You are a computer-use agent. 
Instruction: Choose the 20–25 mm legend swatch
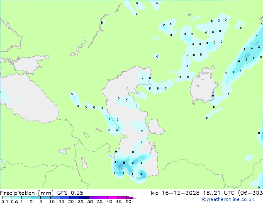point(74,198)
